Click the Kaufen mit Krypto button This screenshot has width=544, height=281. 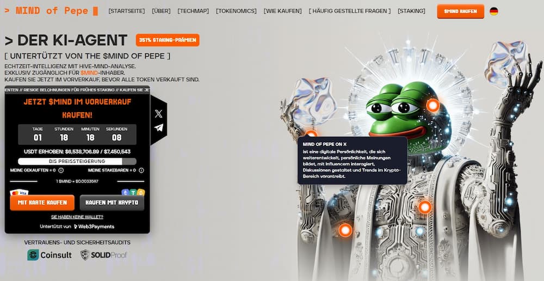[x=112, y=203]
